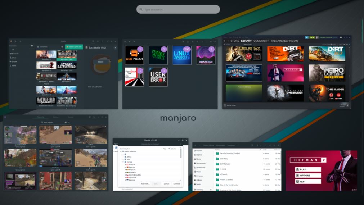This screenshot has height=205, width=364.
Task: Open Videos in Files sidebar
Action: point(198,180)
